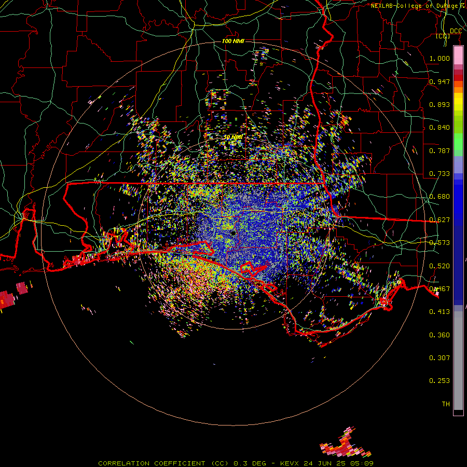Select the 1.000 value on color scale
The width and height of the screenshot is (467, 467).
439,58
